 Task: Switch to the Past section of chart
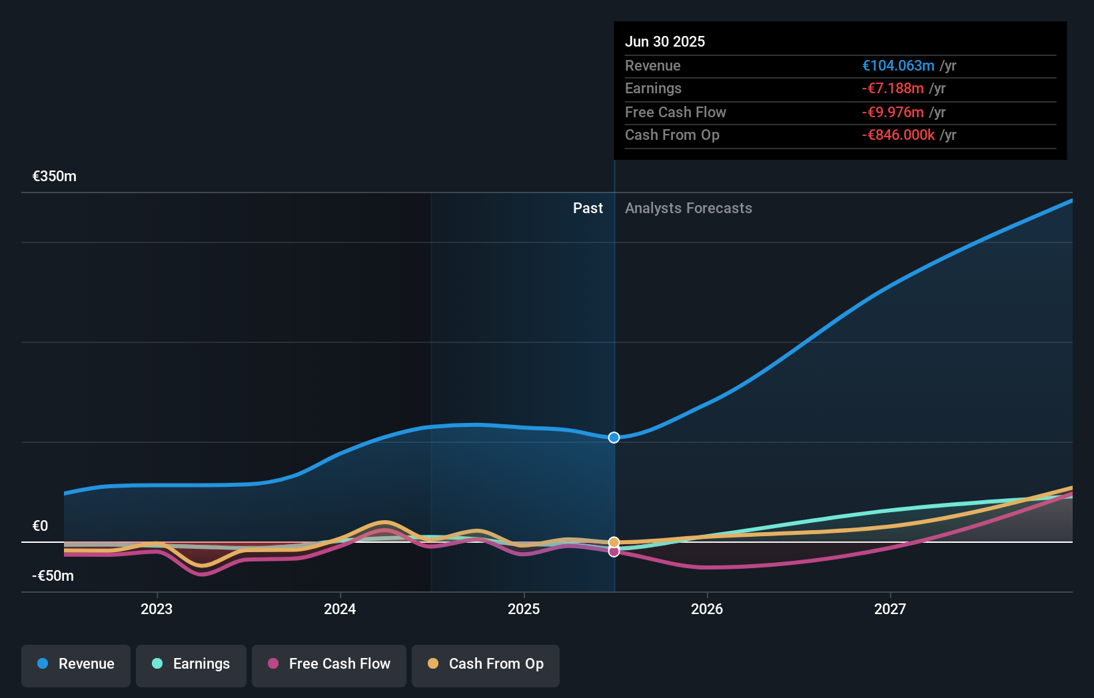[588, 208]
